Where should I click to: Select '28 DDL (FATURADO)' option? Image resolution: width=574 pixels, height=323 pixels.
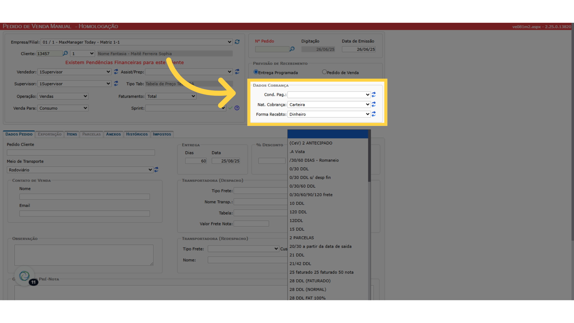tap(328, 281)
